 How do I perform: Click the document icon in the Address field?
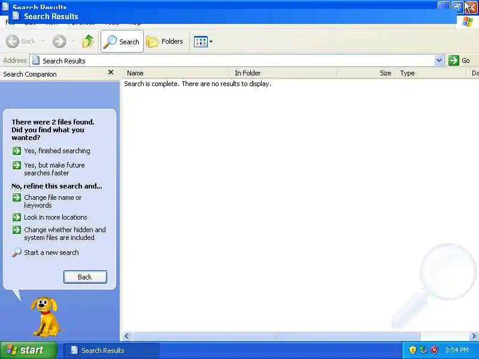[x=36, y=60]
